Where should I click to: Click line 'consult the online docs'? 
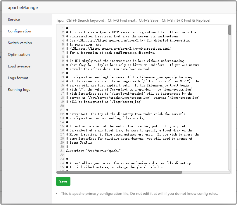(108, 69)
